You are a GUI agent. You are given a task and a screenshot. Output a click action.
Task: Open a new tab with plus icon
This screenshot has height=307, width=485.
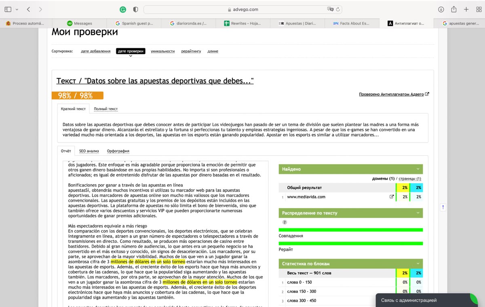[x=466, y=9]
